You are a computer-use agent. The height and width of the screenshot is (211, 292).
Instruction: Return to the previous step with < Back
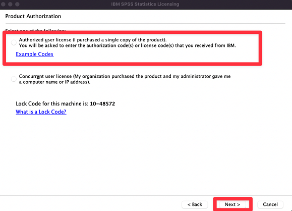point(195,204)
